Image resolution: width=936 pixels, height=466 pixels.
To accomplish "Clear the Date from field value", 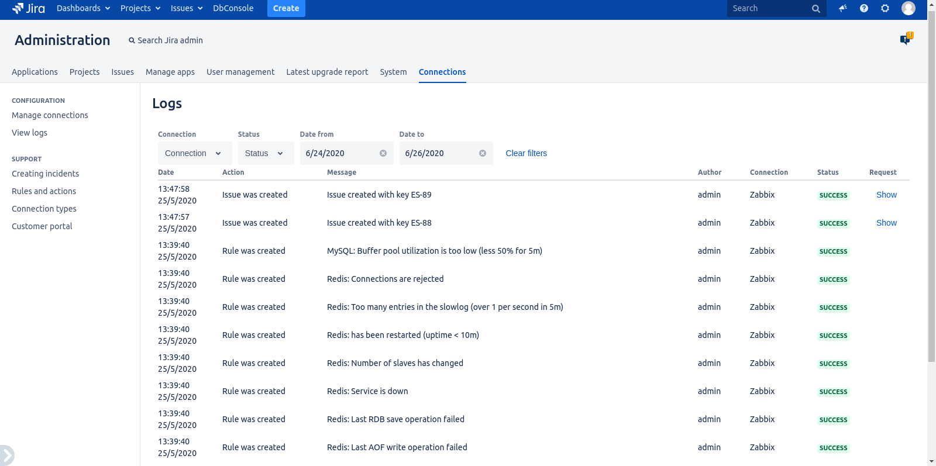I will (x=383, y=153).
